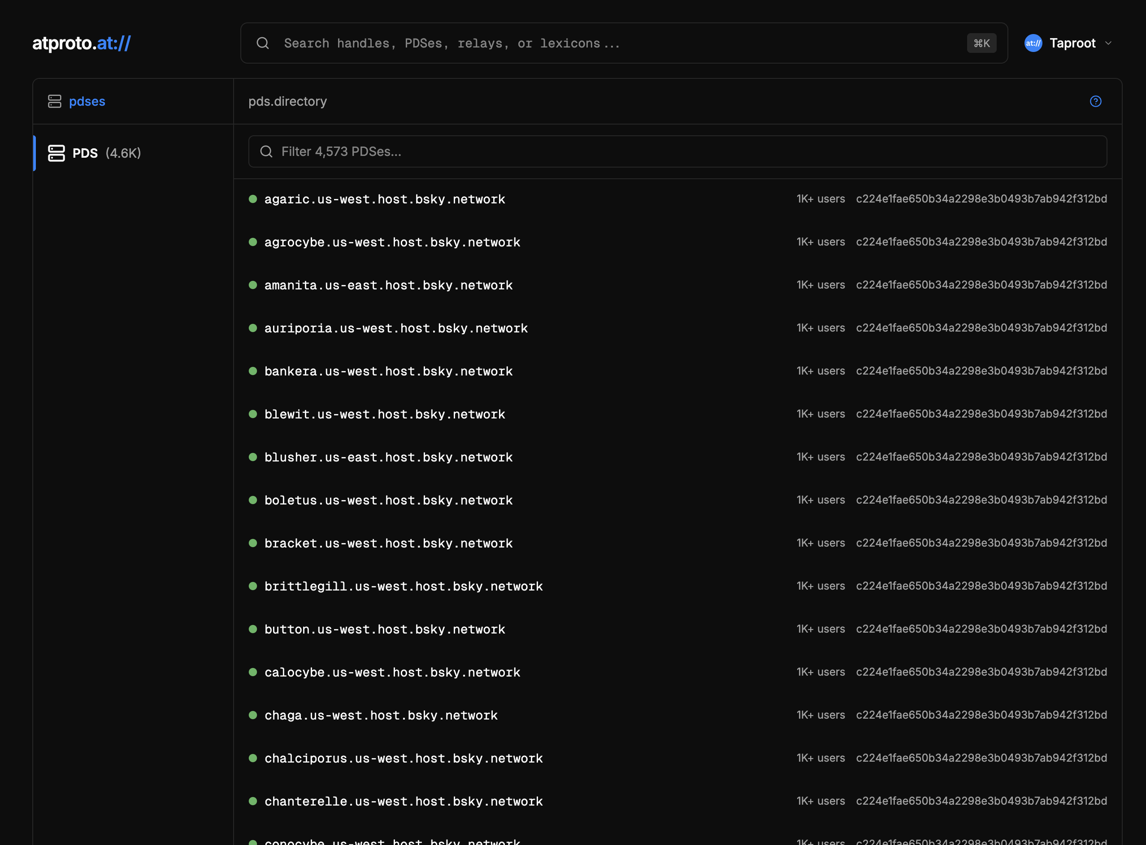
Task: Select the PDS (4.6K) sidebar item
Action: click(106, 153)
